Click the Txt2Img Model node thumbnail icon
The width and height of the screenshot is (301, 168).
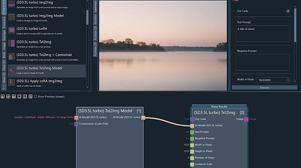[12, 69]
